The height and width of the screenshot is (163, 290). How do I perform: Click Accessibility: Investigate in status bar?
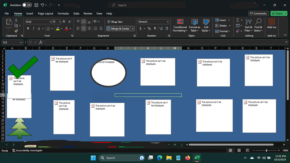27,151
